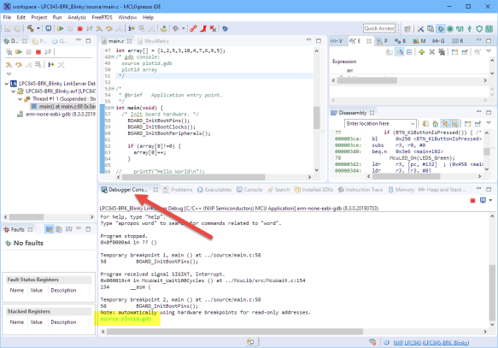Click Resume icon in Debug view toolbar

(x=19, y=52)
